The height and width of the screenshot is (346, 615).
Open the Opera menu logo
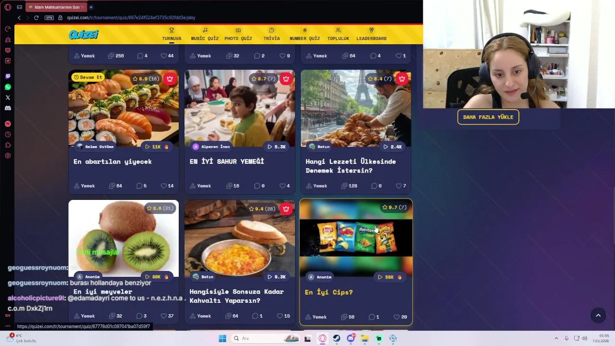(8, 7)
